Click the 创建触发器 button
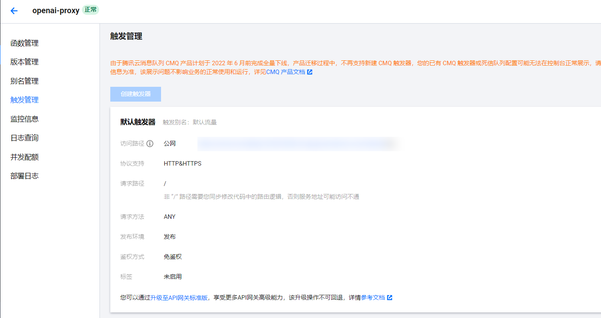The width and height of the screenshot is (601, 318). pos(135,94)
